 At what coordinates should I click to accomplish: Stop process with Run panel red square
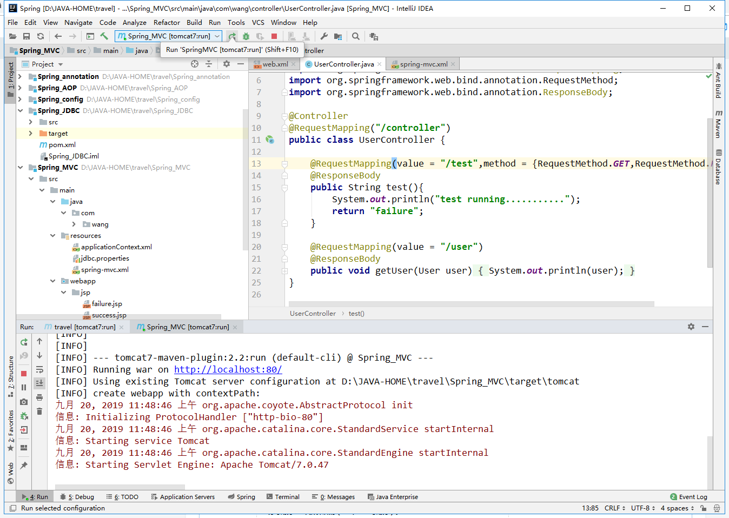click(24, 374)
